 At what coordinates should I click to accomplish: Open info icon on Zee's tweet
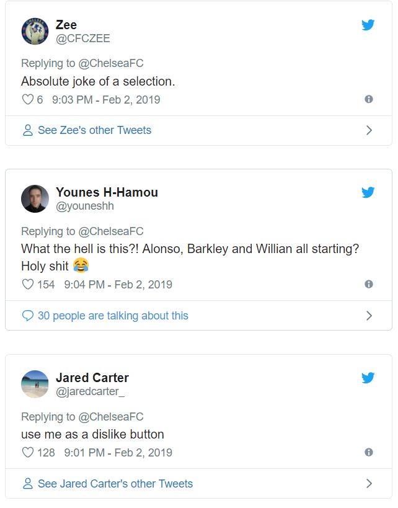click(x=369, y=99)
